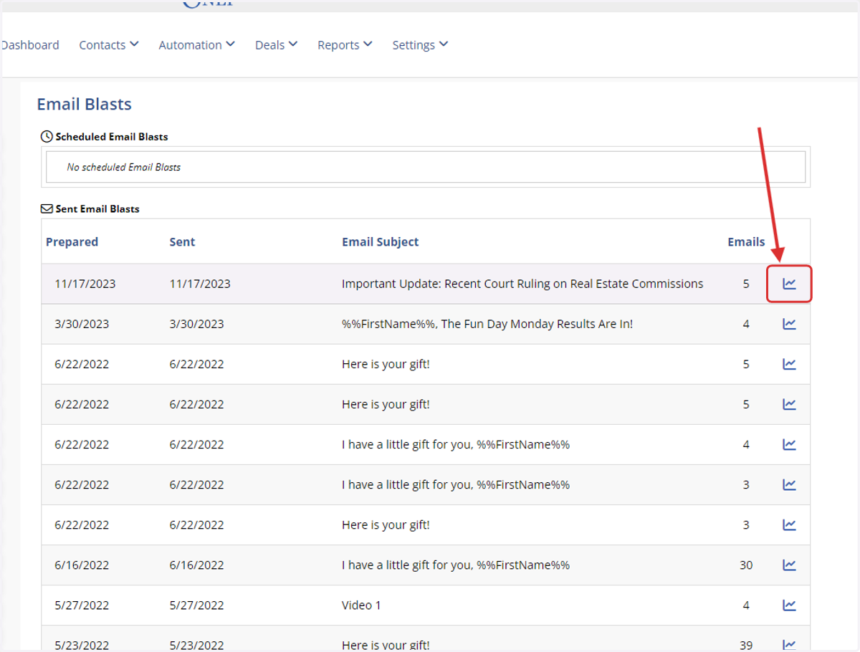Click the Sent column header
The width and height of the screenshot is (860, 652).
[x=182, y=242]
